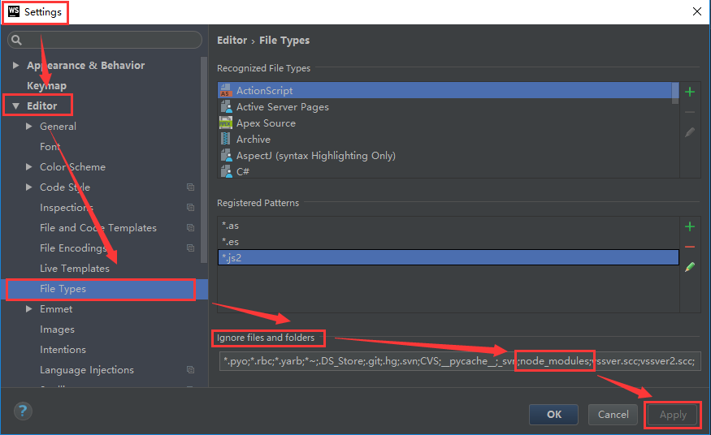
Task: Click the copy icon beside File and Code Templates
Action: click(190, 228)
